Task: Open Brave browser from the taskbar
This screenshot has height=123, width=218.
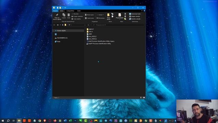Action: (x=45, y=121)
